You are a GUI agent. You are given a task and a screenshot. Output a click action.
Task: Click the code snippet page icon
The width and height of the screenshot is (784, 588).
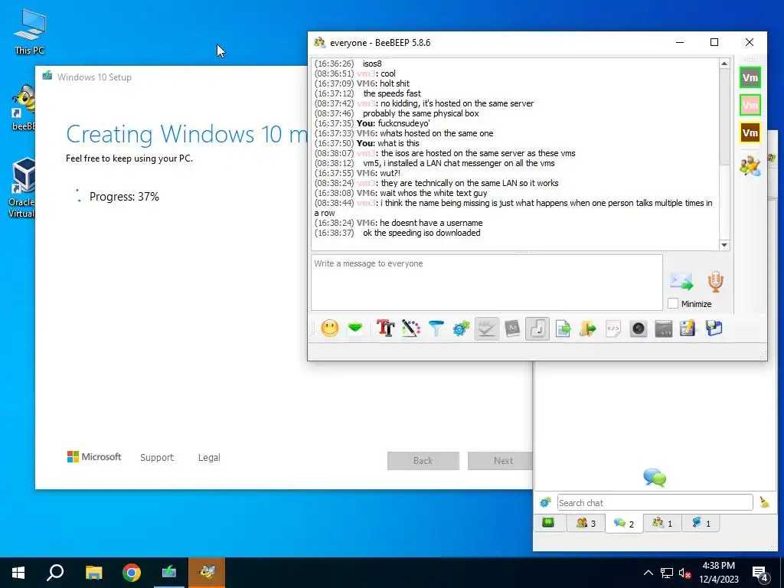click(x=613, y=328)
